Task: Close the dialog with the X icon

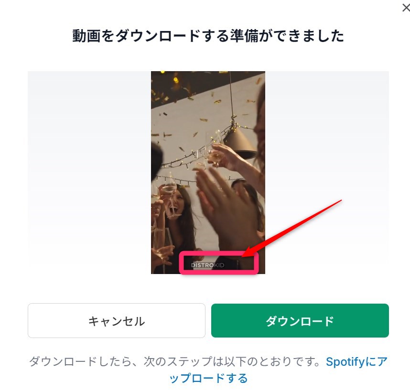Action: 406,8
